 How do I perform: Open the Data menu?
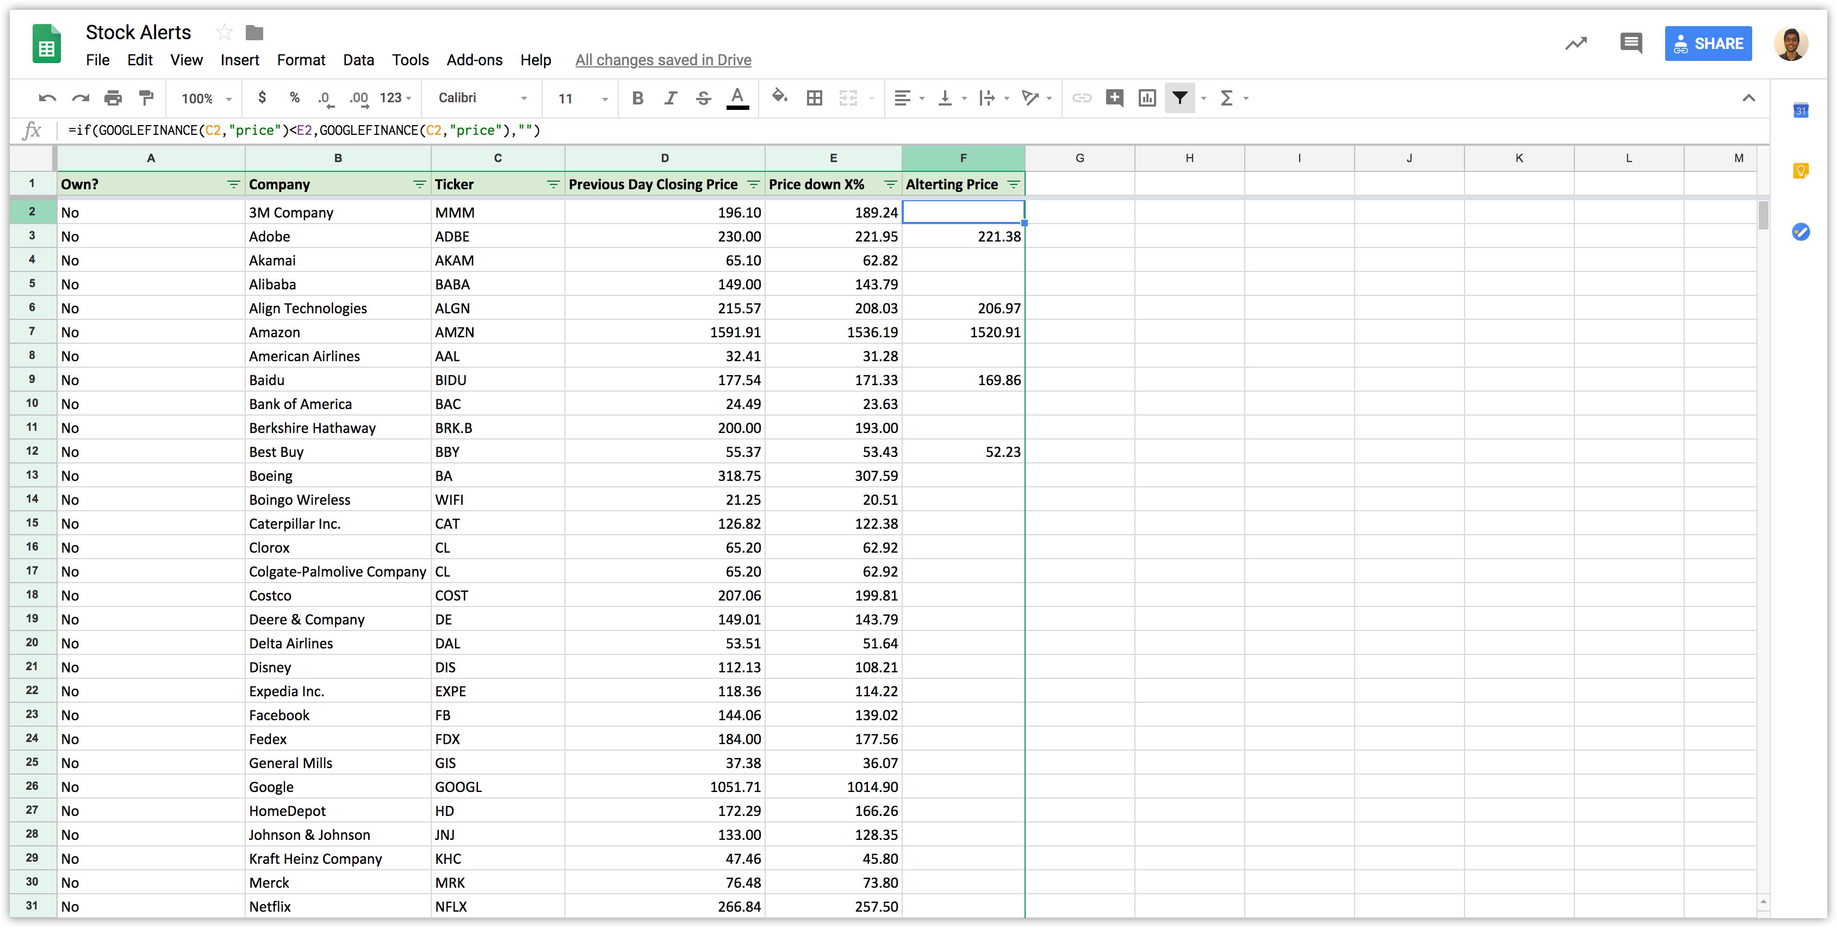coord(358,60)
